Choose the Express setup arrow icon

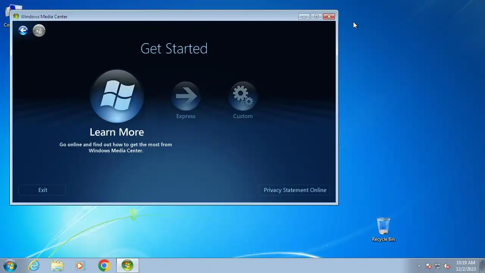186,96
